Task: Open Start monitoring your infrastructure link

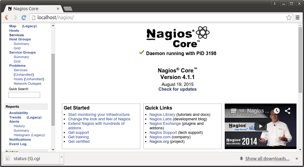Action: tap(99, 115)
